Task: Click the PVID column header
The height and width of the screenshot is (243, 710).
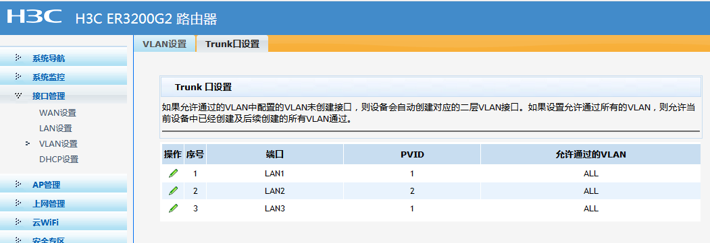Action: coord(412,154)
